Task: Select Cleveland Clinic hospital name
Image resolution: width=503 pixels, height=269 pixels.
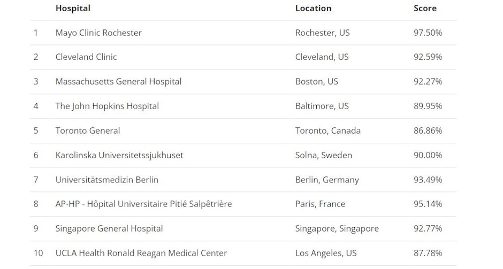Action: pyautogui.click(x=86, y=57)
